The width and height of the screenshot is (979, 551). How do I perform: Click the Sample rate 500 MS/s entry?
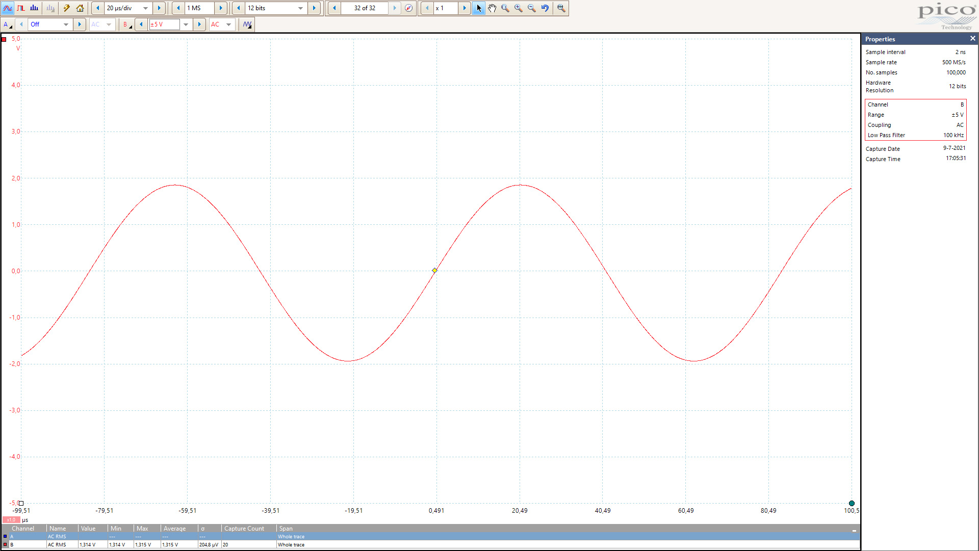pos(915,62)
